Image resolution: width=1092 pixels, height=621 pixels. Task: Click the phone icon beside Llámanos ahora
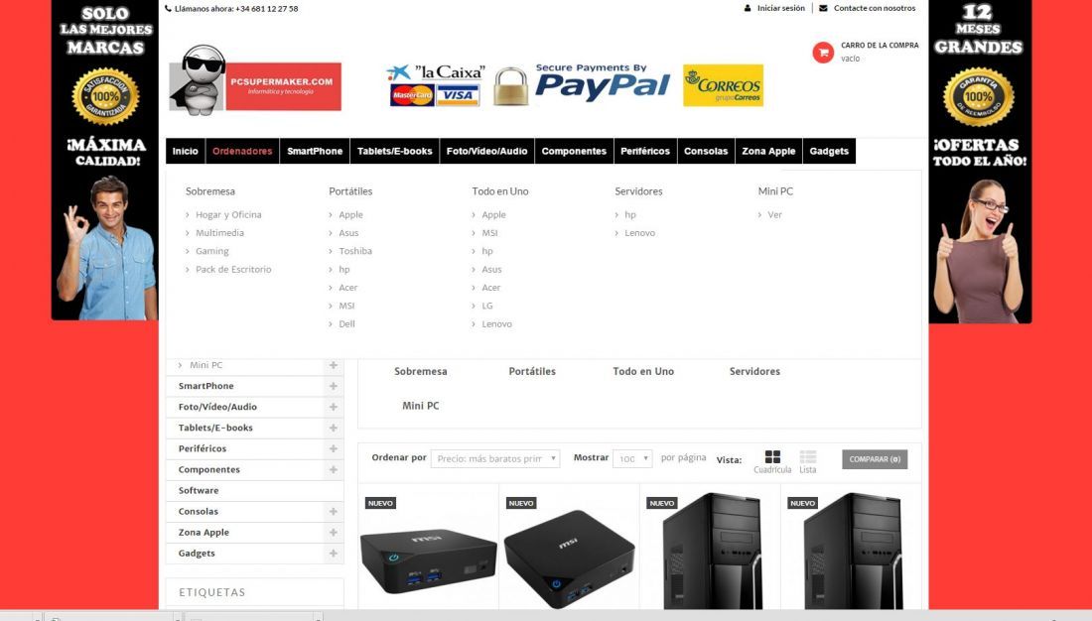tap(168, 8)
